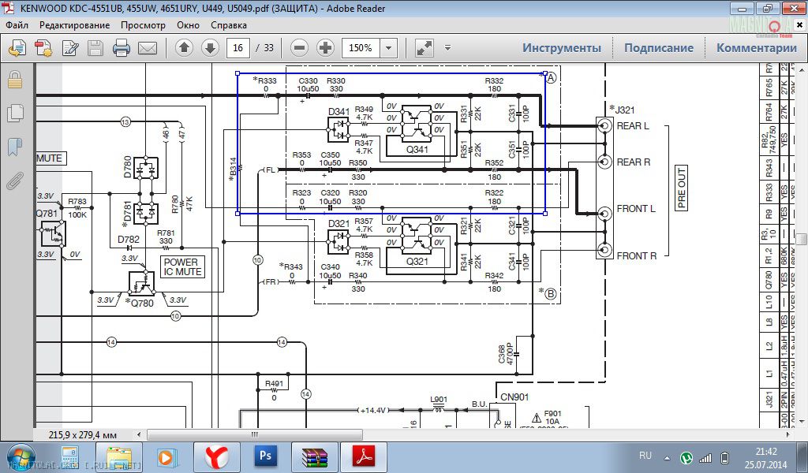The height and width of the screenshot is (473, 808).
Task: Click the sign document pen icon
Action: click(70, 48)
